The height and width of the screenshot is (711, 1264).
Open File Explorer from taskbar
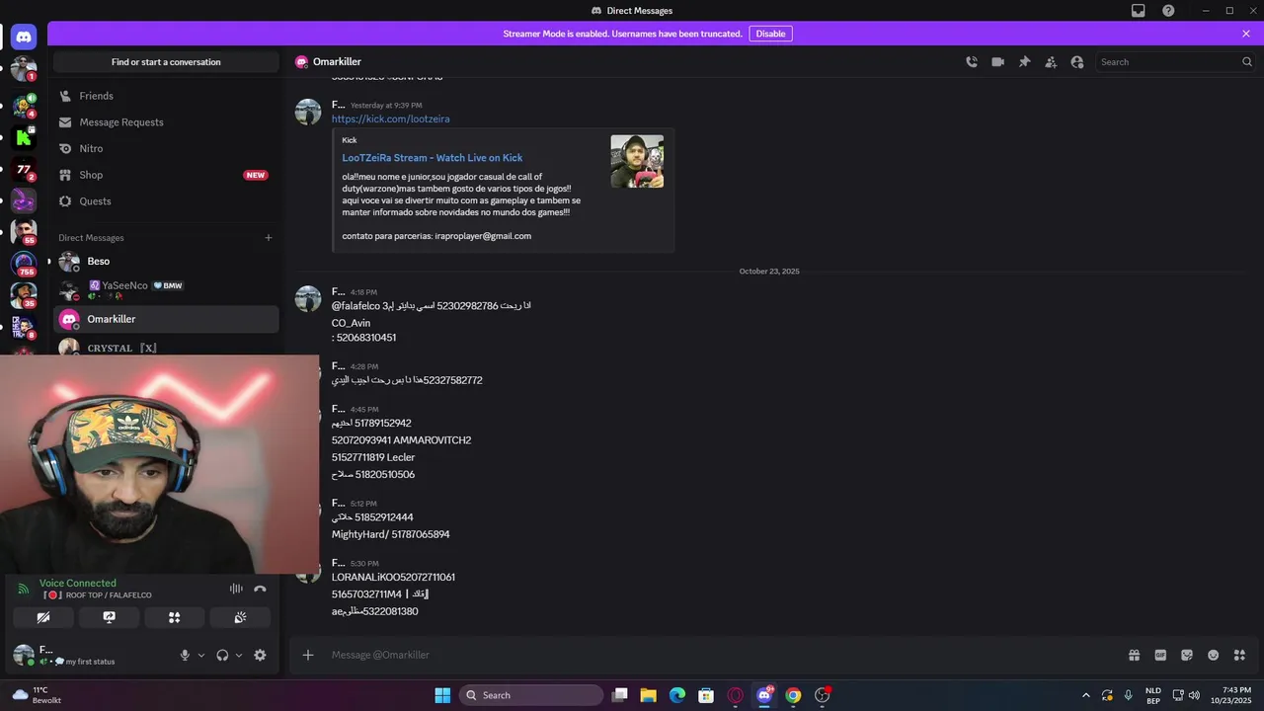point(649,695)
